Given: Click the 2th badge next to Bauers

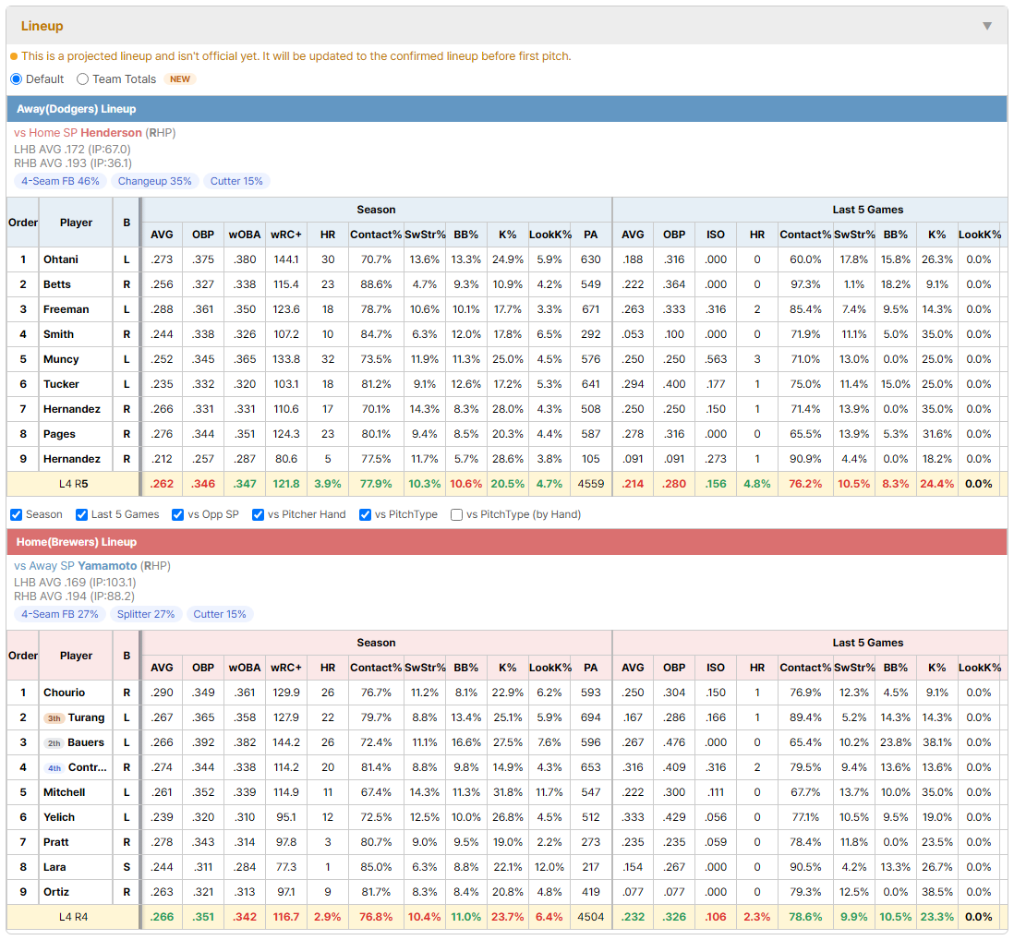Looking at the screenshot, I should tap(54, 742).
